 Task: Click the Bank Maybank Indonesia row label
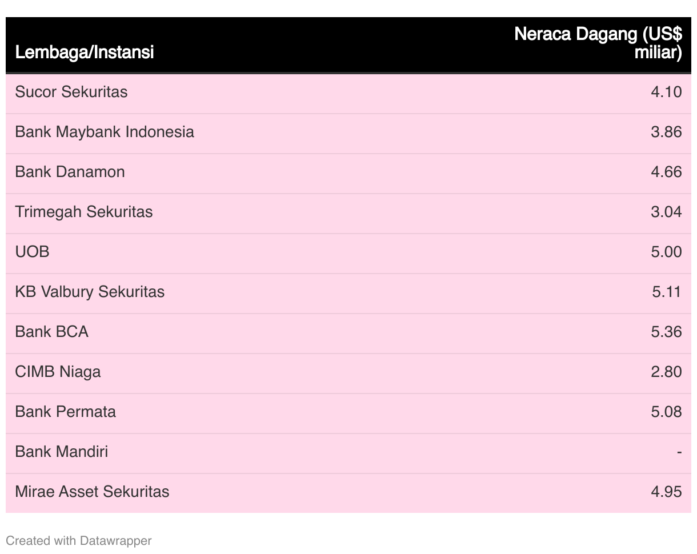105,132
